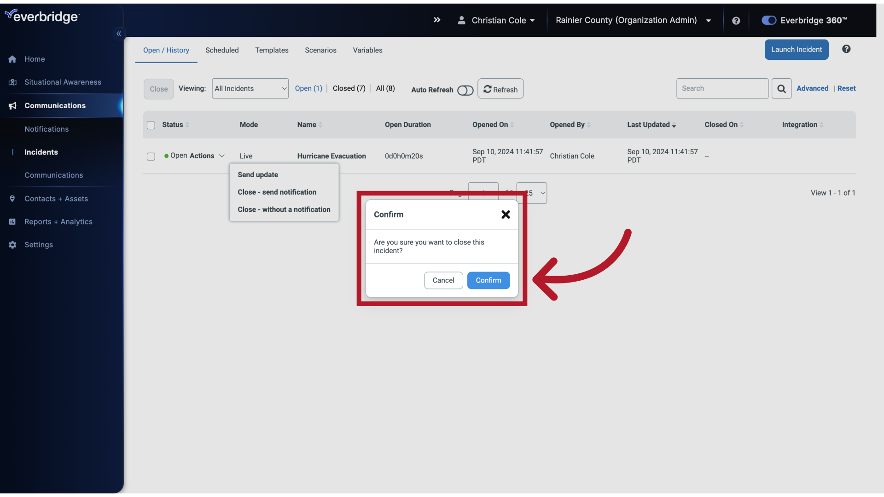Click the user profile icon

461,20
